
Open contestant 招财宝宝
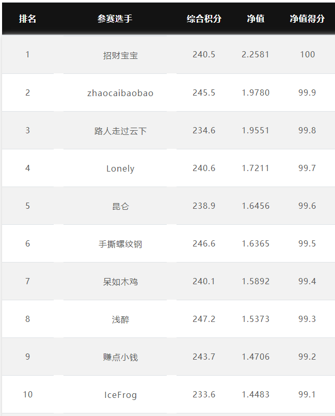click(120, 55)
